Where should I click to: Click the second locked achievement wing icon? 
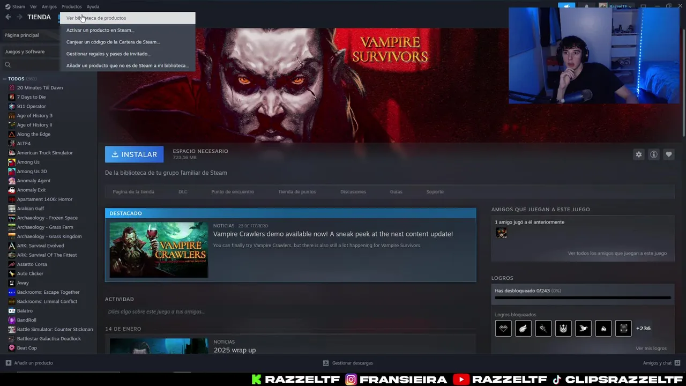pyautogui.click(x=523, y=329)
